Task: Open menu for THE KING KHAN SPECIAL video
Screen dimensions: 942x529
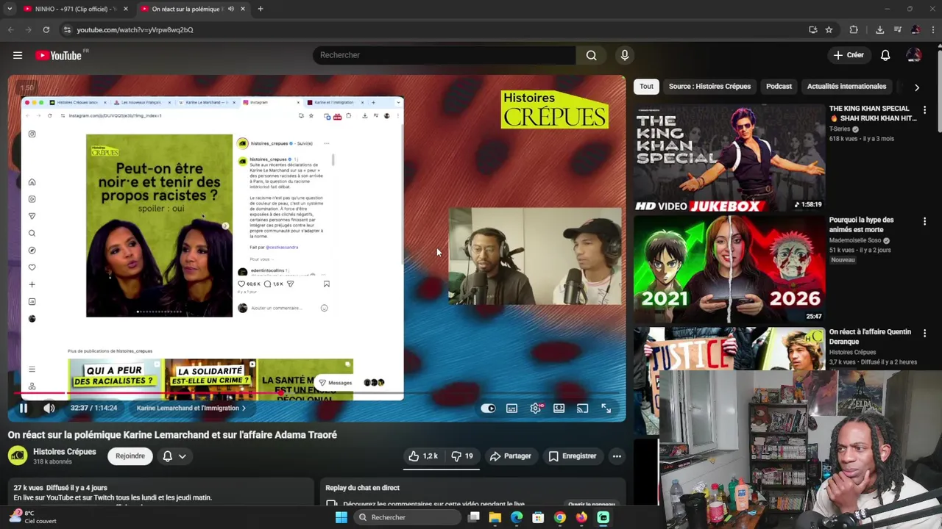Action: [x=924, y=110]
